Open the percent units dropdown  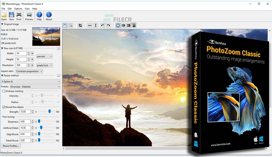coord(44,56)
